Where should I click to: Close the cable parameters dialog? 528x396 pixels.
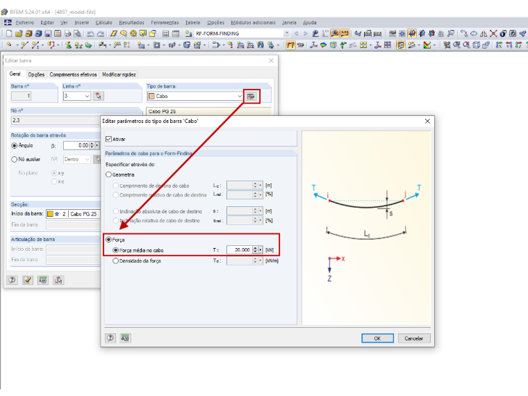(427, 121)
